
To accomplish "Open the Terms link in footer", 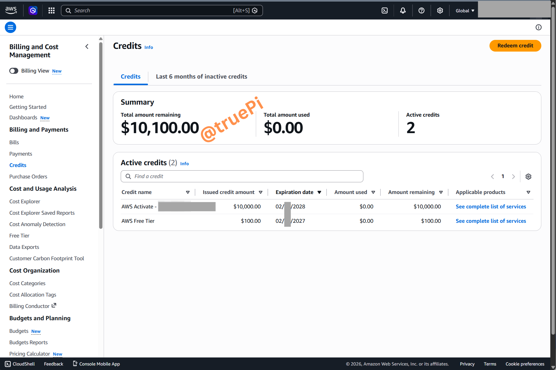I will pos(490,364).
